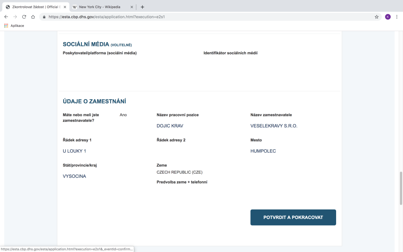Image resolution: width=403 pixels, height=252 pixels.
Task: Click the esta.cbp.dhs.gov address bar
Action: (x=197, y=17)
